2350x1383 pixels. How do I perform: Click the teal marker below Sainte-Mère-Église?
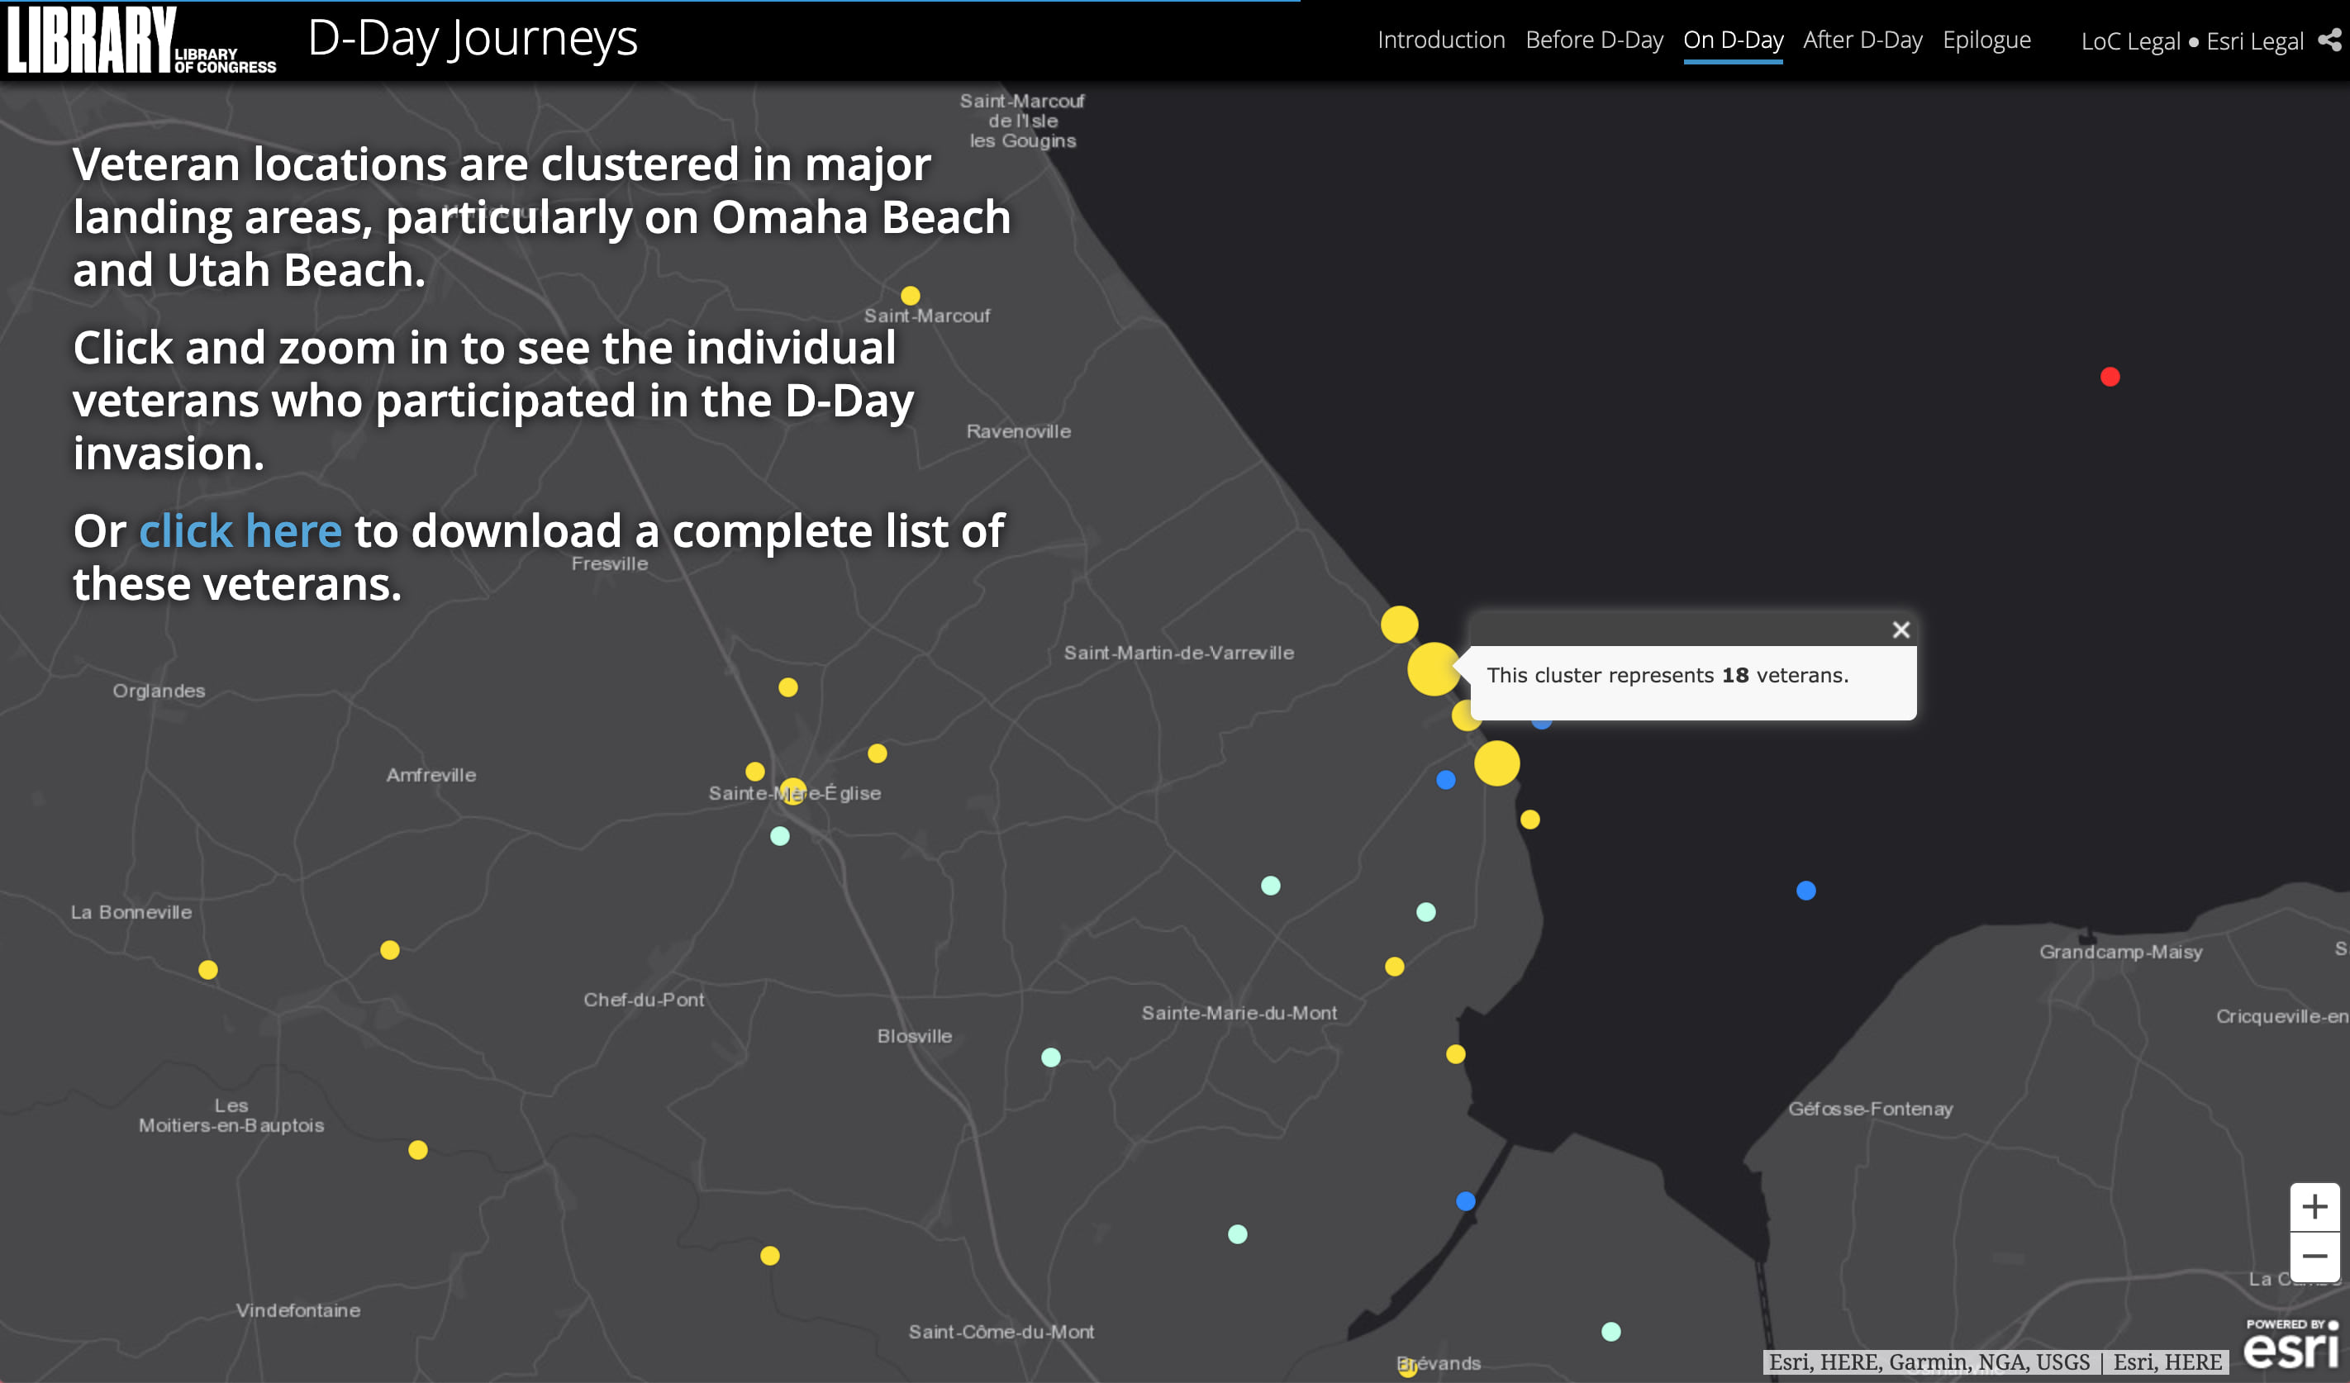778,835
